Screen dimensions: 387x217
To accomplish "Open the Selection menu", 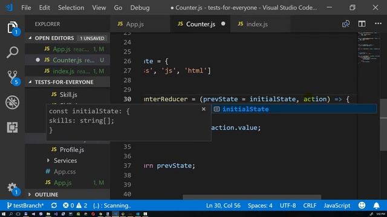I will (71, 8).
